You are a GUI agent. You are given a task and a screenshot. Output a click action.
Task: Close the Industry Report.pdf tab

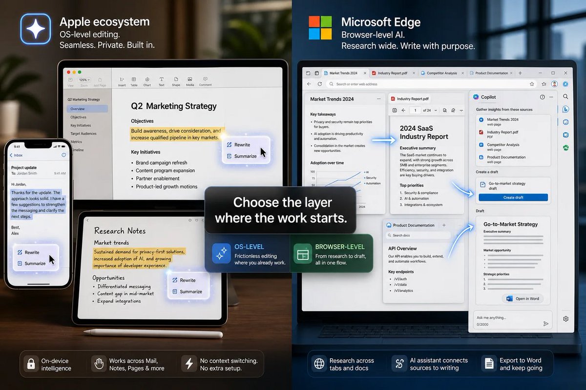tap(413, 73)
